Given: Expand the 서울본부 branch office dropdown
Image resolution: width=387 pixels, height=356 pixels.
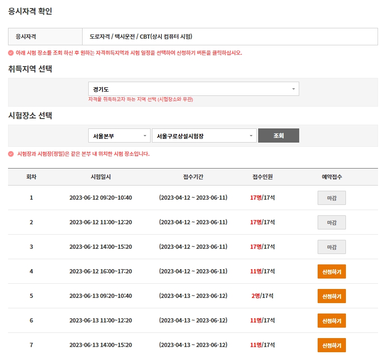Looking at the screenshot, I should [119, 135].
